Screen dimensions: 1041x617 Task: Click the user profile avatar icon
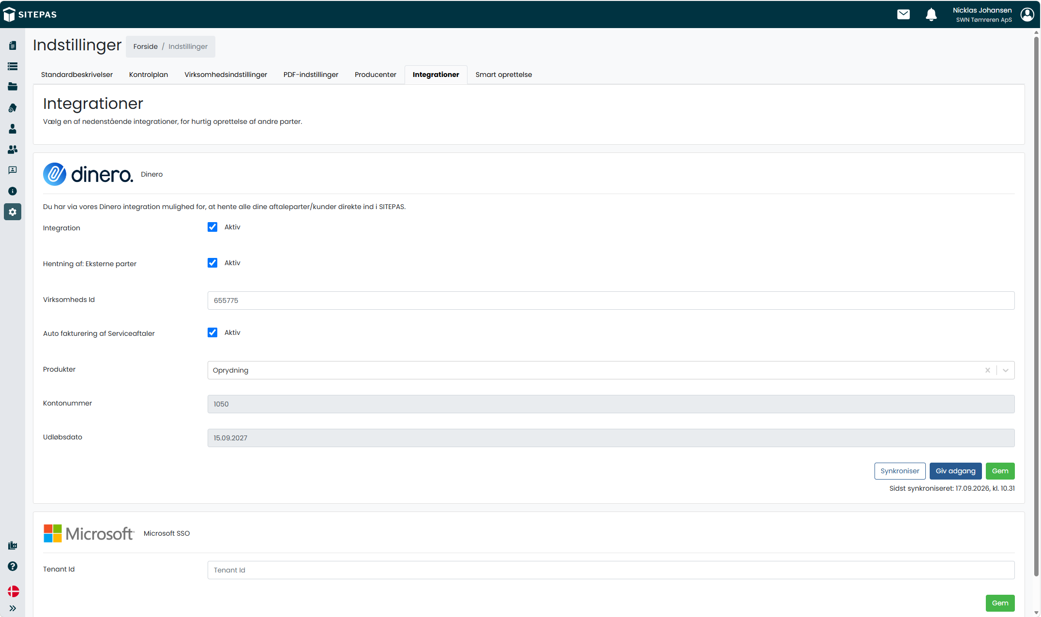1027,15
